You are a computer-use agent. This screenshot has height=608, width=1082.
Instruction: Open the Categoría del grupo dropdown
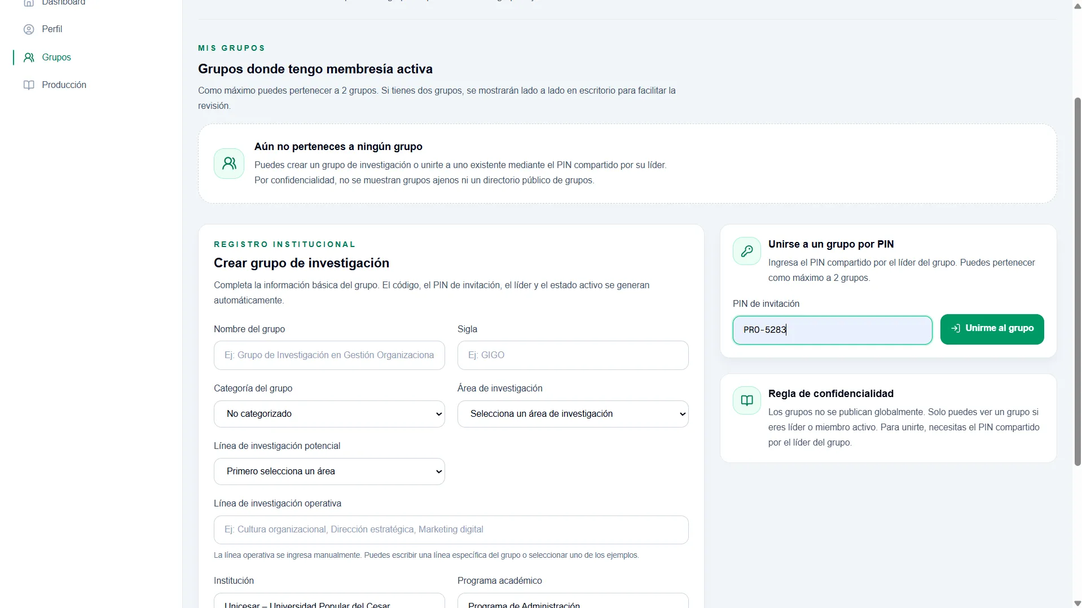click(x=329, y=414)
